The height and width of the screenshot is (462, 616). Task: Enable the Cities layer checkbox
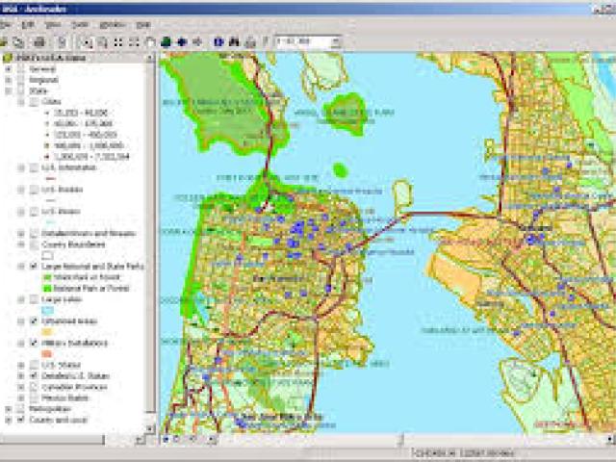pyautogui.click(x=34, y=102)
